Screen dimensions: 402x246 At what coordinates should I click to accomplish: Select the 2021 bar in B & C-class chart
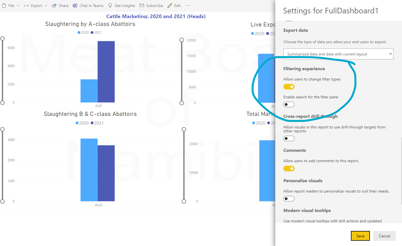[106, 173]
